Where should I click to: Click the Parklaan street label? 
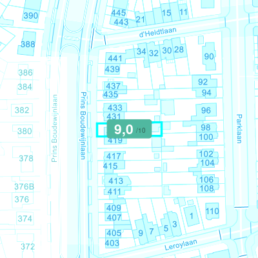tap(239, 128)
